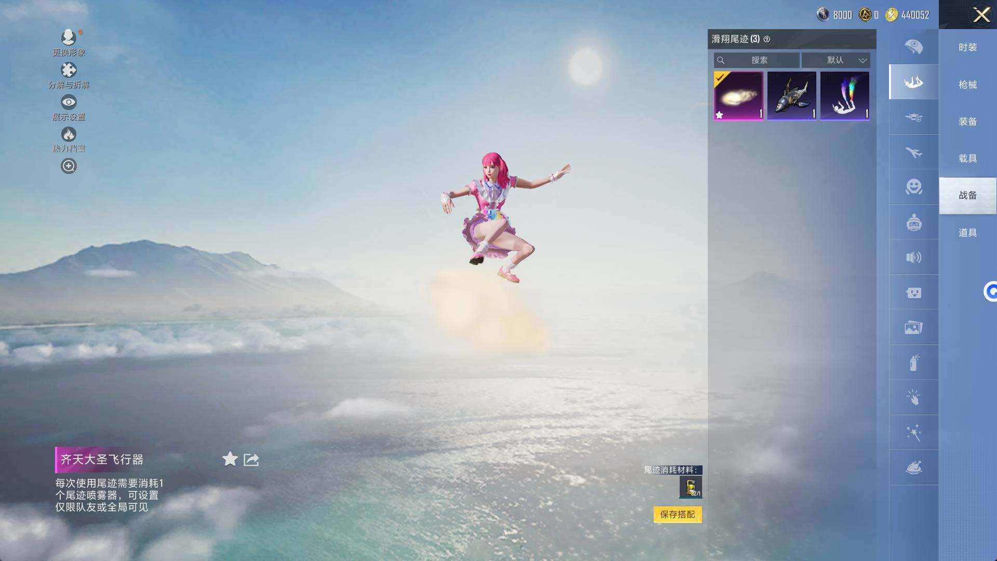Toggle 展示设置 eye display settings

pos(69,102)
